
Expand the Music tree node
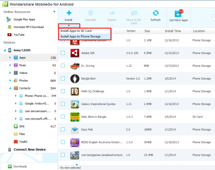pyautogui.click(x=10, y=65)
